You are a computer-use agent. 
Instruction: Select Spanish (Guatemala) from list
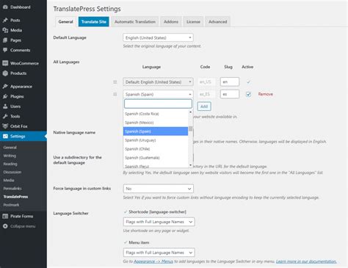point(156,158)
